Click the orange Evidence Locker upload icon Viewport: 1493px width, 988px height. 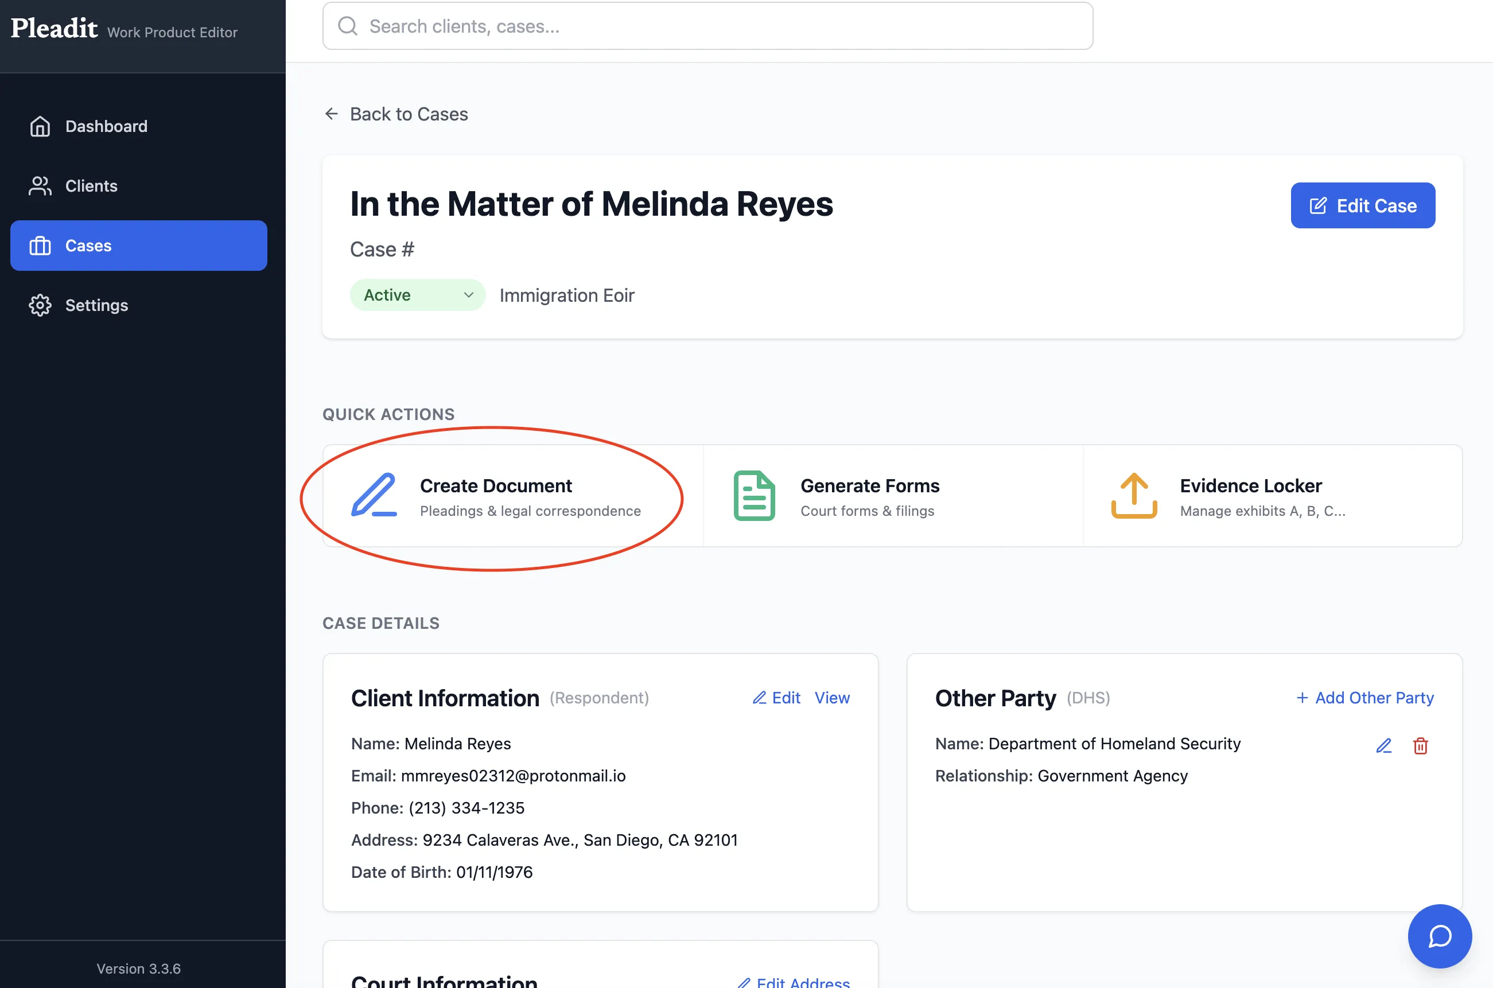[x=1133, y=495]
